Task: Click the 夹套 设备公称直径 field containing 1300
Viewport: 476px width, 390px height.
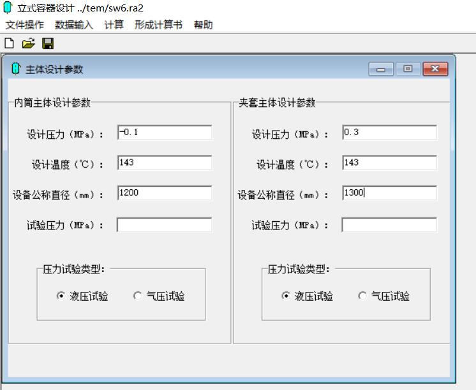Action: [x=389, y=193]
